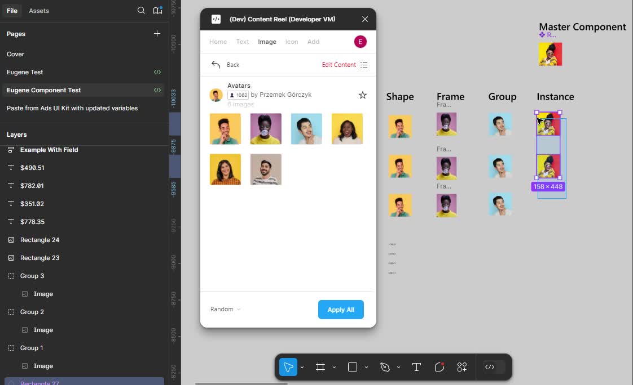The image size is (633, 385).
Task: Switch to the Assets tab
Action: (39, 11)
